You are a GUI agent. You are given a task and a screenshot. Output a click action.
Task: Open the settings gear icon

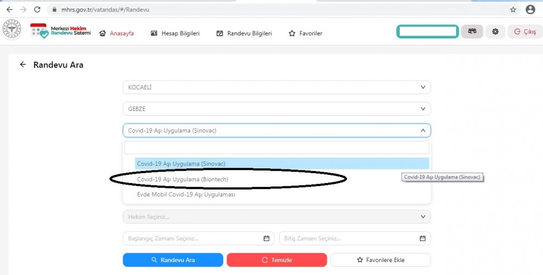pyautogui.click(x=495, y=32)
